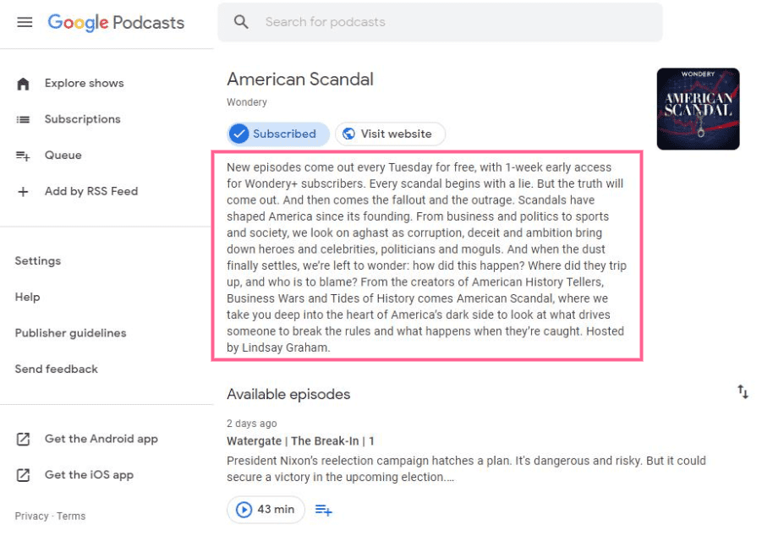Add Watergate episode to queue
The height and width of the screenshot is (536, 762).
click(324, 510)
